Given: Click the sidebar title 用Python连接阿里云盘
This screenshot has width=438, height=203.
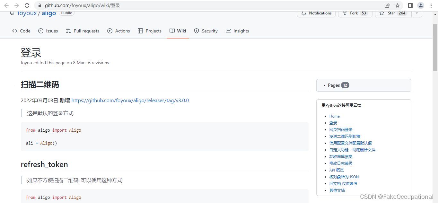Looking at the screenshot, I should (341, 105).
